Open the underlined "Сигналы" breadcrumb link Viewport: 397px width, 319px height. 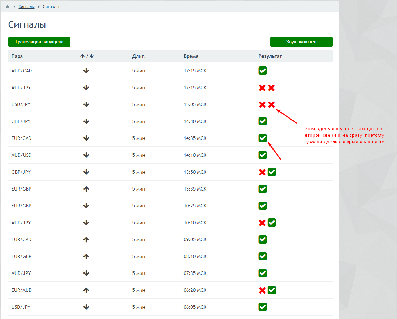(x=27, y=7)
